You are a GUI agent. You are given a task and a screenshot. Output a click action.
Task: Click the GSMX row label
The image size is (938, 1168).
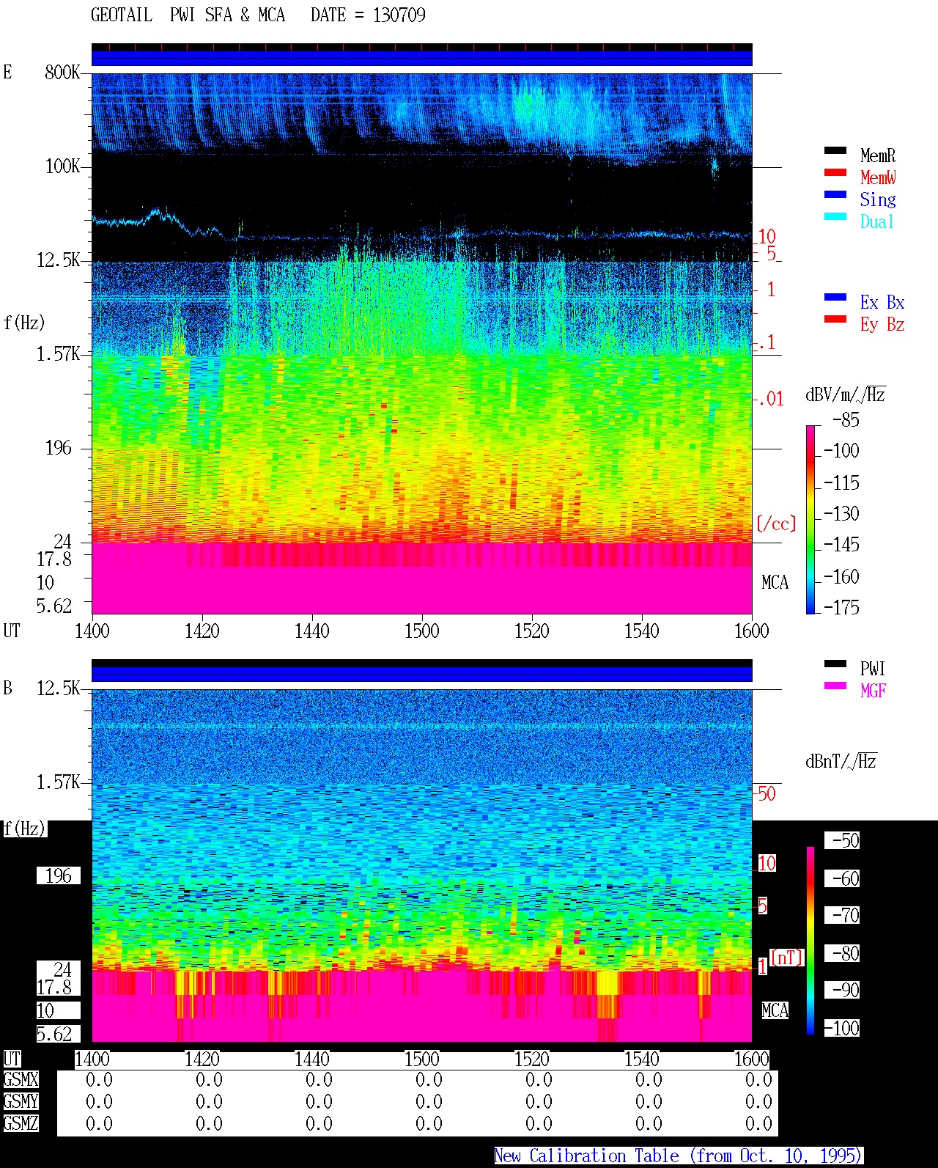tap(21, 1080)
